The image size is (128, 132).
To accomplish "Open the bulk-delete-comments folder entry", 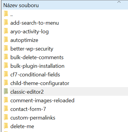I will tap(37, 57).
